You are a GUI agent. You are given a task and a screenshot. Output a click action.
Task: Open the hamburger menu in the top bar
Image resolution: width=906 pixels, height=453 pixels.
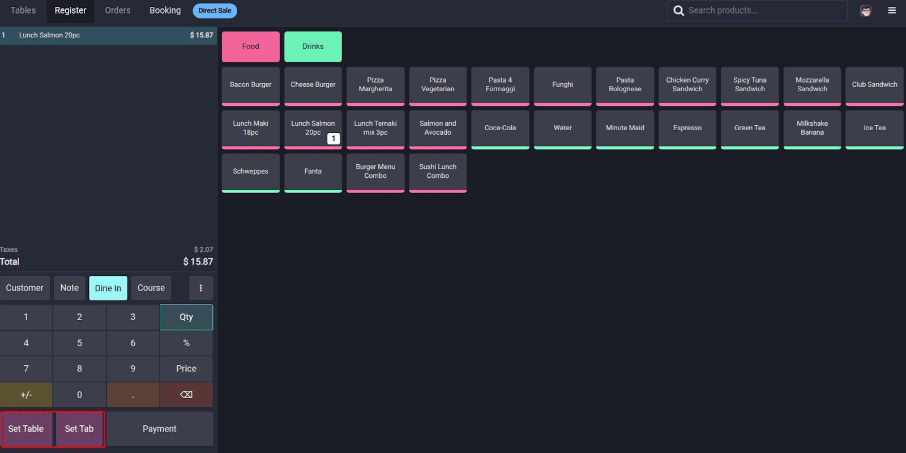click(892, 10)
